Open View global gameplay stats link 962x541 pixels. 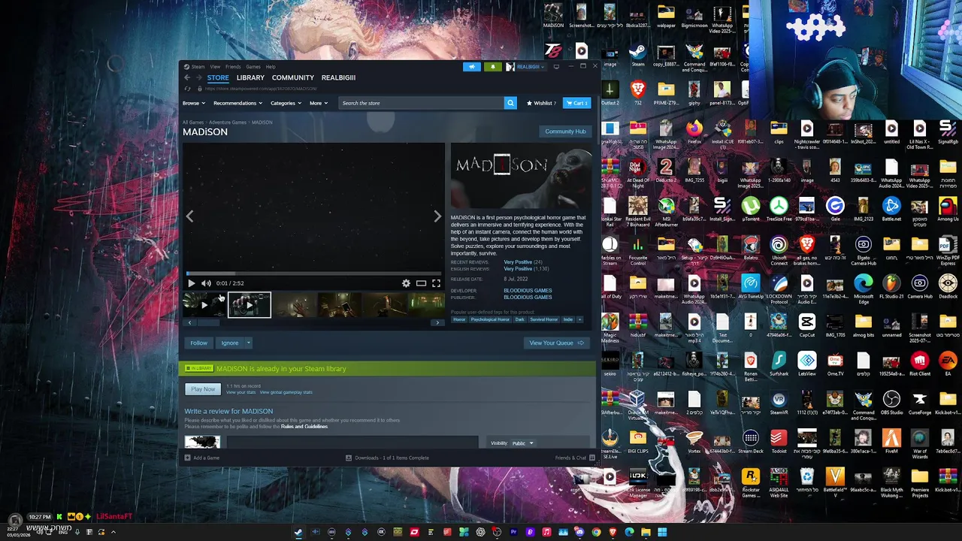pyautogui.click(x=286, y=392)
